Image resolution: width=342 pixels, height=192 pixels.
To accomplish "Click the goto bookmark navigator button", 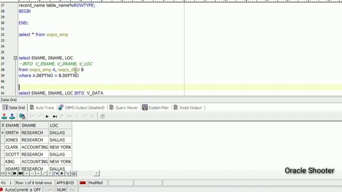I will click(68, 173).
